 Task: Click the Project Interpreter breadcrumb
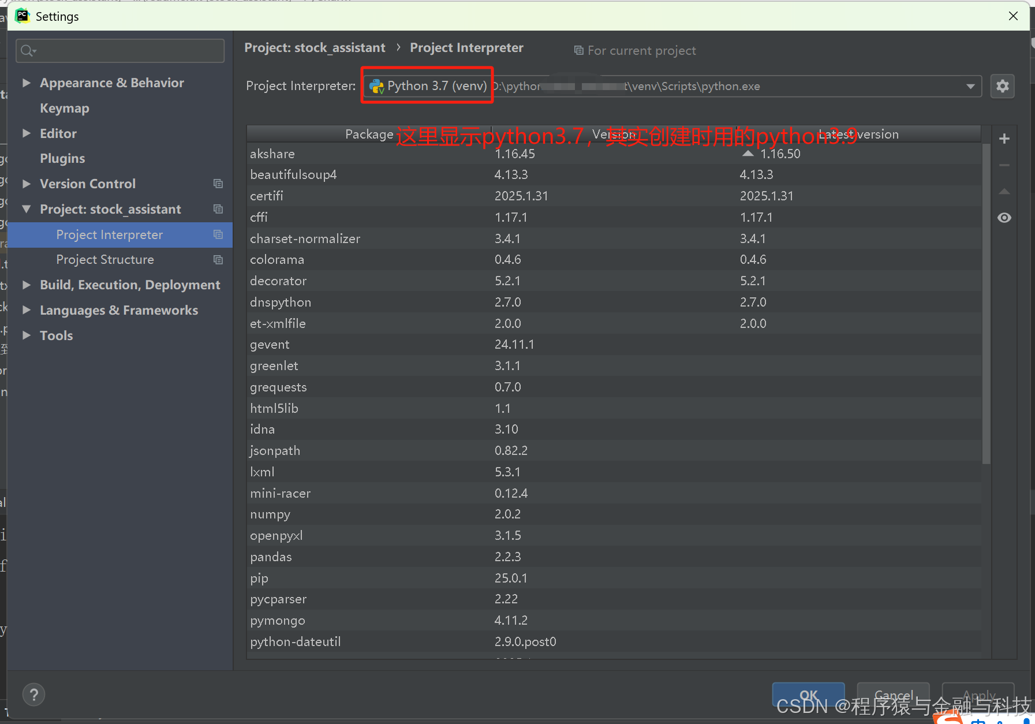coord(466,47)
